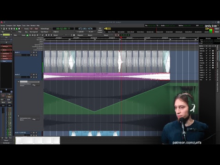This screenshot has height=165, width=220.
Task: Toggle Punch In button
Action: tap(31, 29)
